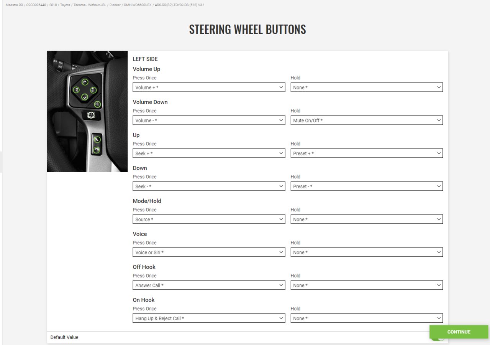490x345 pixels.
Task: Click Pioneer in the breadcrumb
Action: tap(114, 5)
